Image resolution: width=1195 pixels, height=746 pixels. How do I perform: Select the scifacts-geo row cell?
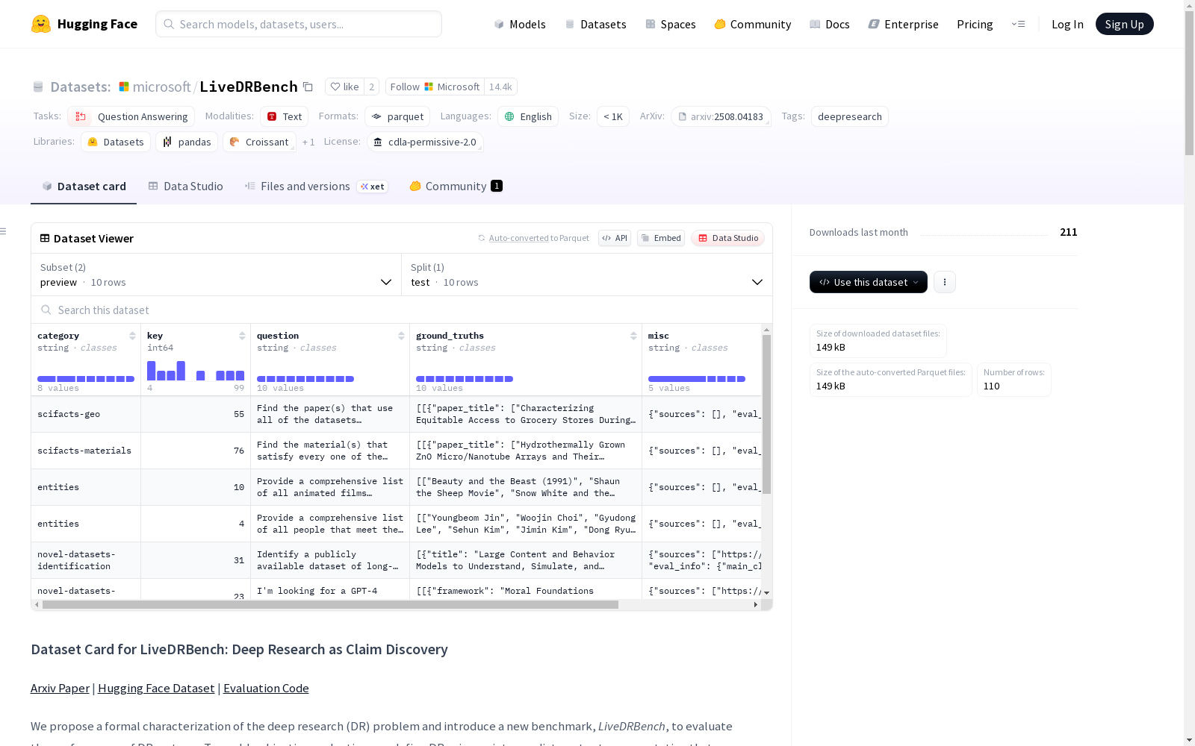click(86, 414)
